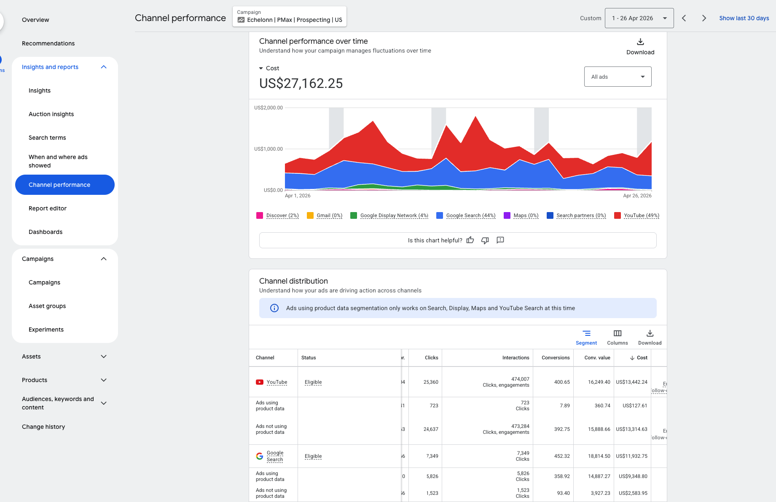Open Auction insights in the sidebar
Screen dimensions: 776x502
(x=51, y=114)
